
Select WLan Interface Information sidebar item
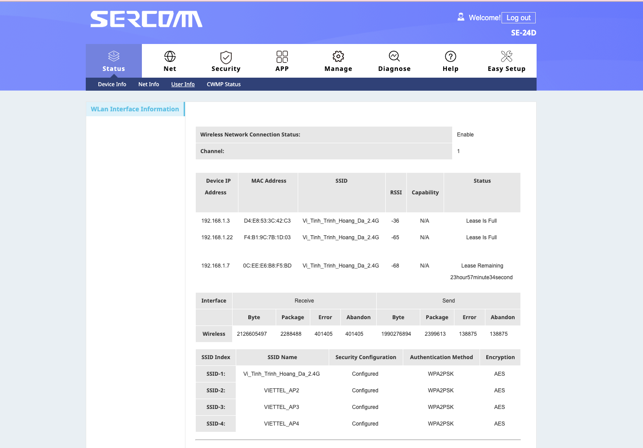click(x=135, y=109)
